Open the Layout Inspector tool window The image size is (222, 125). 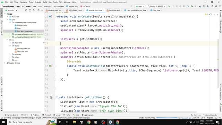click(211, 115)
